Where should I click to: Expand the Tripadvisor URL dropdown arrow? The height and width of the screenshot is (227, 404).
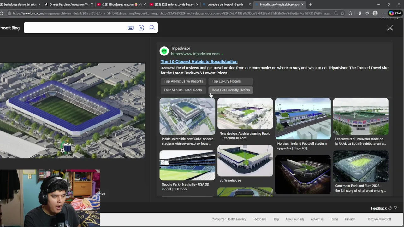(x=222, y=54)
